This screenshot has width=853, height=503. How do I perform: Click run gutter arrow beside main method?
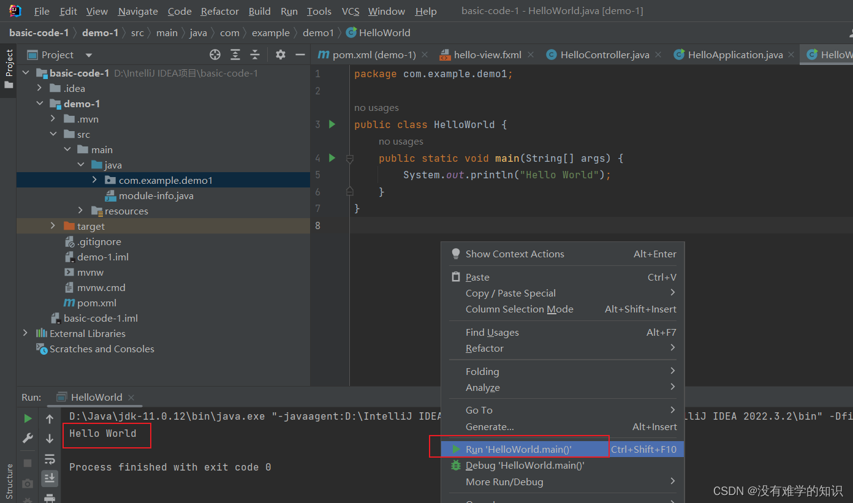point(332,158)
